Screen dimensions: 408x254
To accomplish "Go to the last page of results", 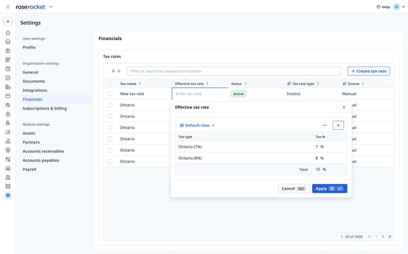I will pyautogui.click(x=390, y=236).
